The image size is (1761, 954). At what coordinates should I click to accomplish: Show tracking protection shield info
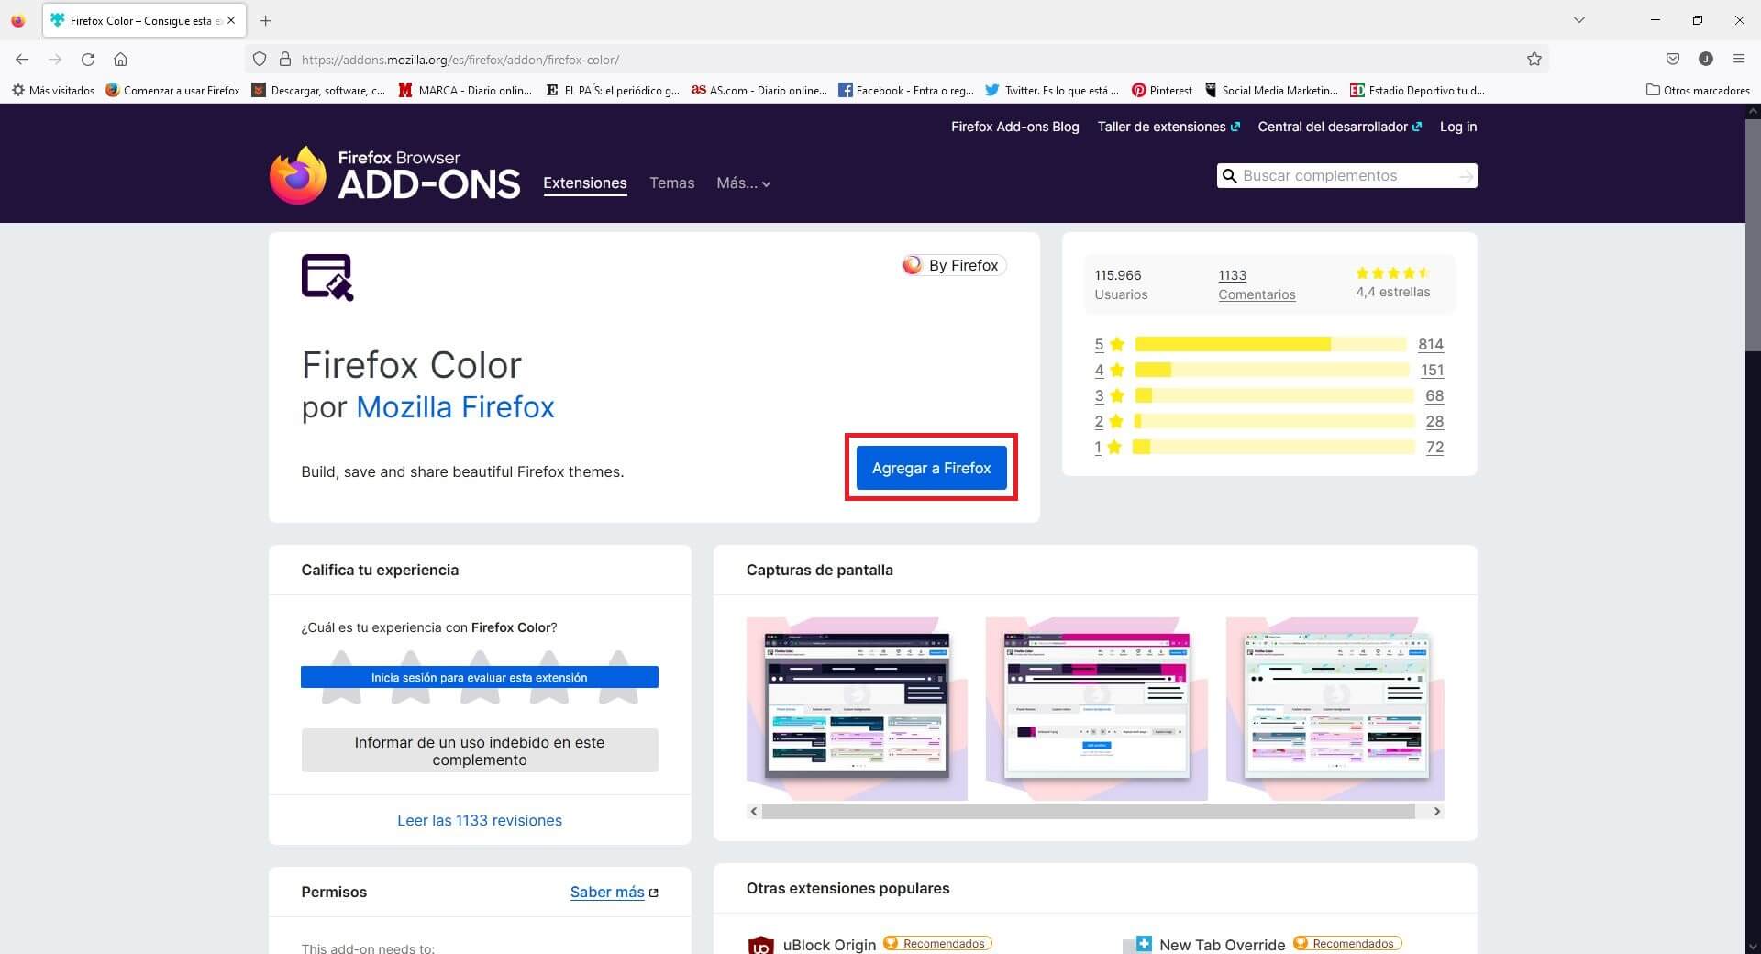click(x=260, y=59)
